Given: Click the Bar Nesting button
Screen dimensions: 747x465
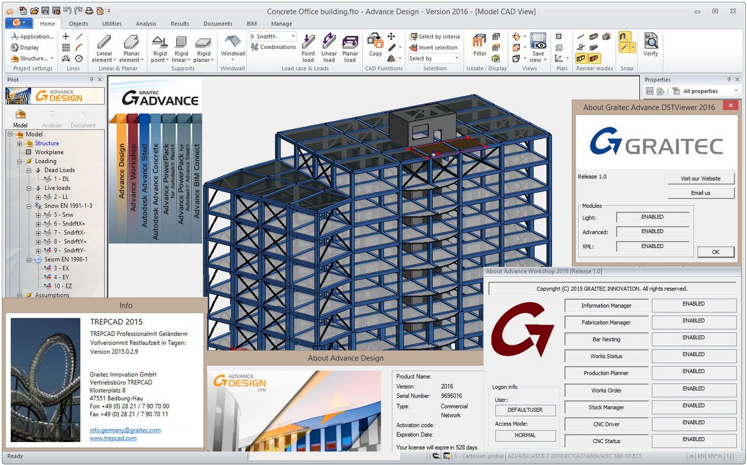Looking at the screenshot, I should click(x=606, y=339).
